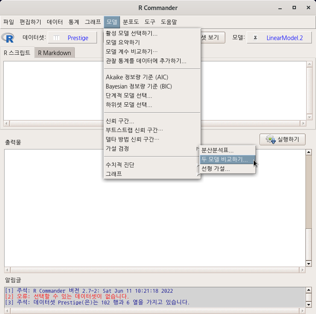Click the 실행하기 submit button
This screenshot has width=316, height=314.
coord(282,139)
